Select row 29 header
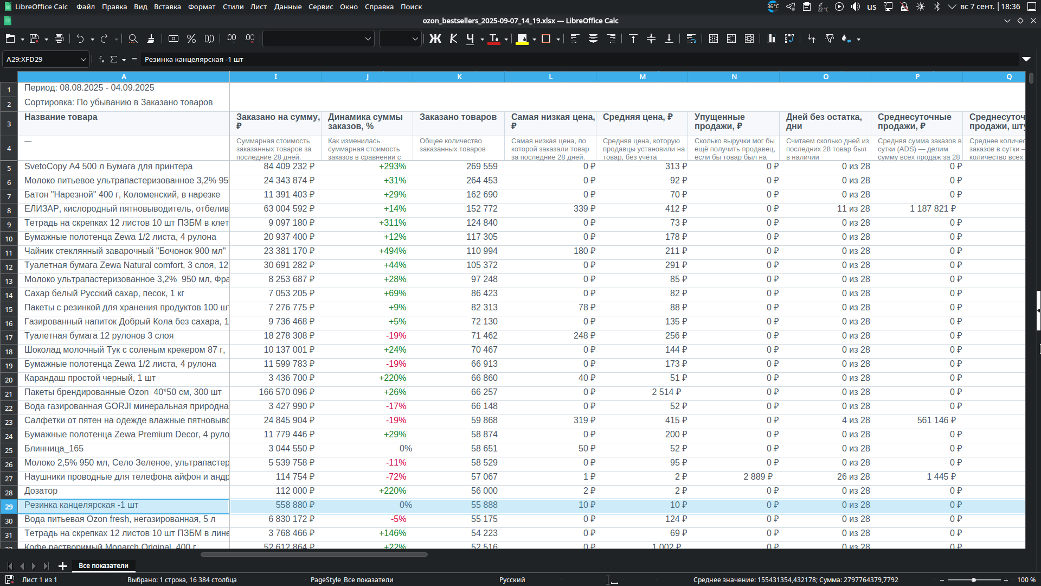Image resolution: width=1041 pixels, height=586 pixels. pyautogui.click(x=9, y=506)
